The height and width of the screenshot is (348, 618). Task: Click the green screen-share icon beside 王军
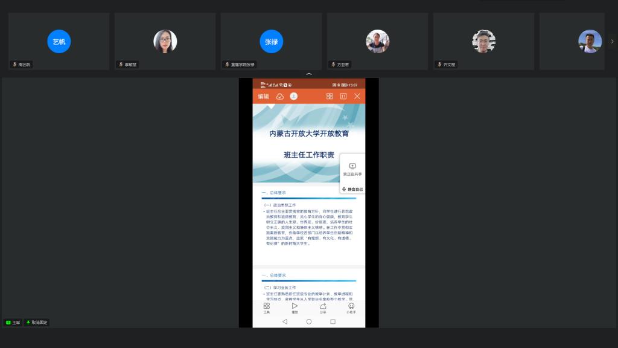8,323
